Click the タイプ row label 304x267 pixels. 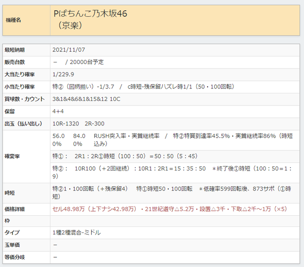pos(12,232)
